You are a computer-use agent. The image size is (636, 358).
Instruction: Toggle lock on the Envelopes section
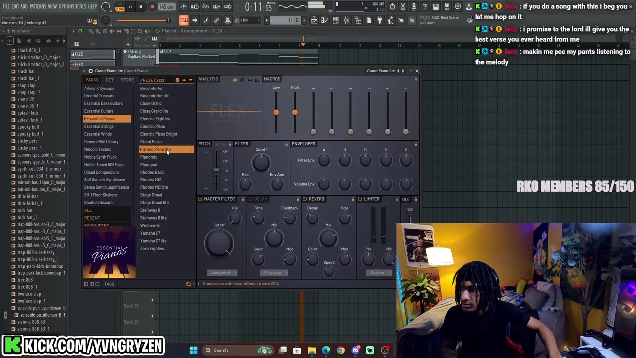[x=416, y=144]
